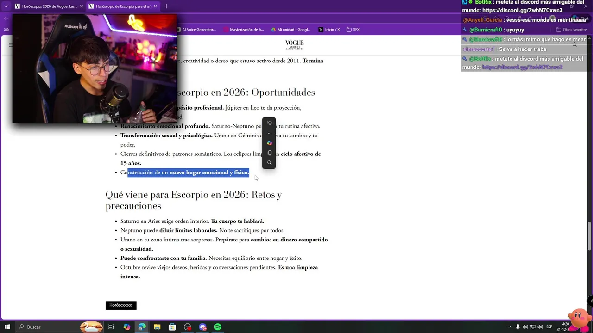Click elmeocorte1 chat message 'Se va a hacer traba'
Screen dimensions: 593x333
(522, 49)
